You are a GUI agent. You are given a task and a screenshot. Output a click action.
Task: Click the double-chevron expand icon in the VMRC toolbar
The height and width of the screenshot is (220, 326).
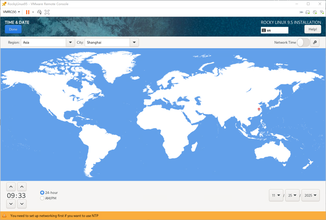tap(301, 12)
